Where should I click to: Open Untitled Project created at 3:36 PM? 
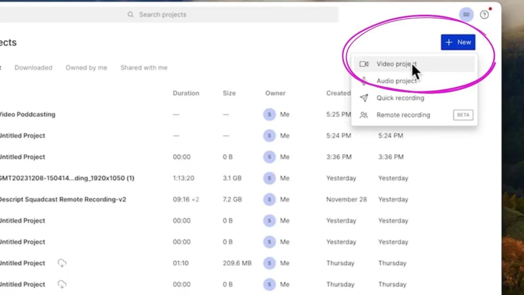[23, 157]
